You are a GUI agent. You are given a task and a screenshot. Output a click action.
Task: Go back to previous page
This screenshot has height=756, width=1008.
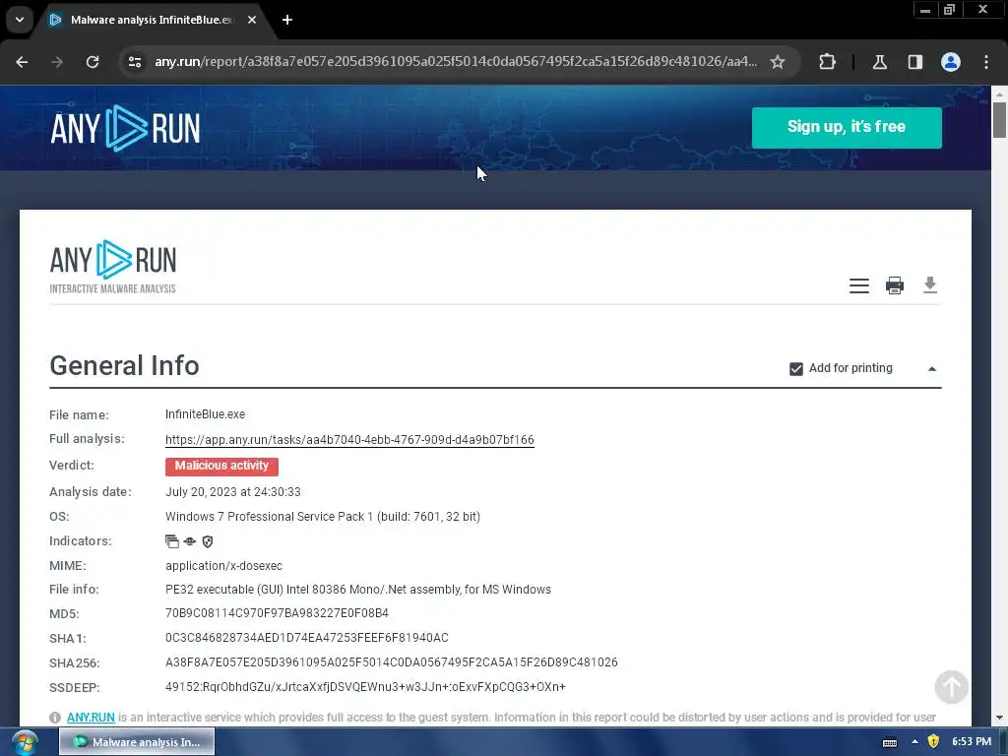[x=22, y=62]
